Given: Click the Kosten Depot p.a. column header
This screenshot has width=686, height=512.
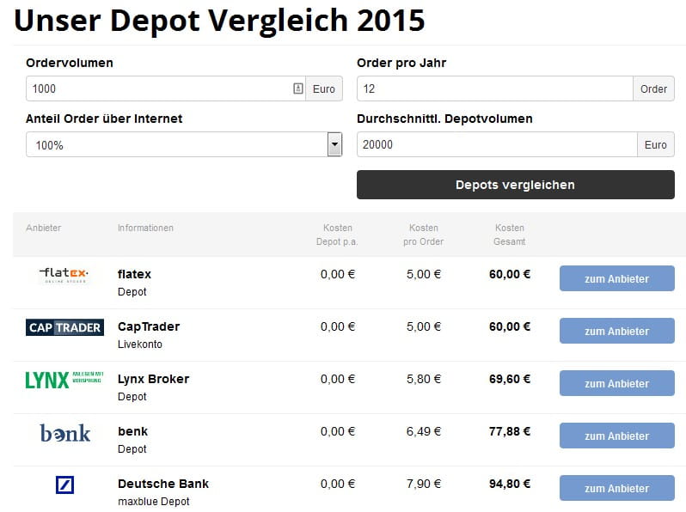Looking at the screenshot, I should click(x=337, y=235).
